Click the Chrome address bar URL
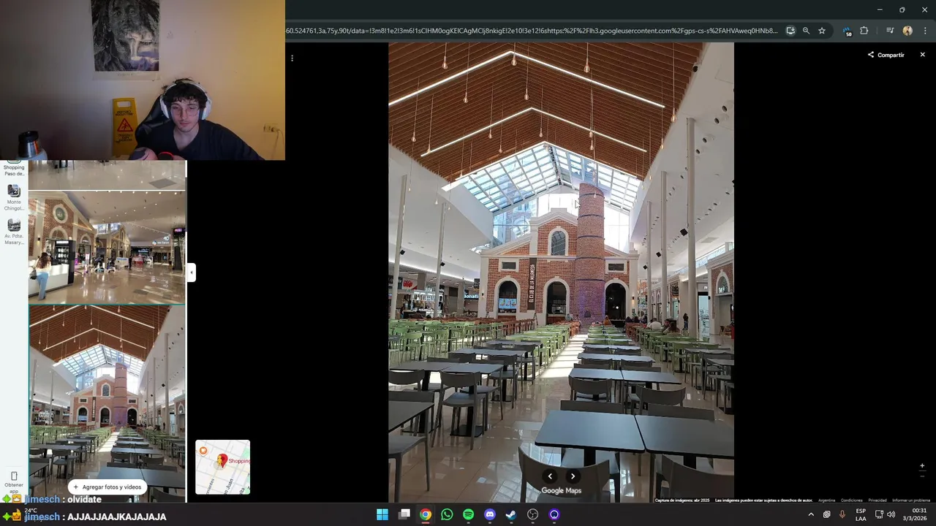The image size is (936, 526). [532, 31]
